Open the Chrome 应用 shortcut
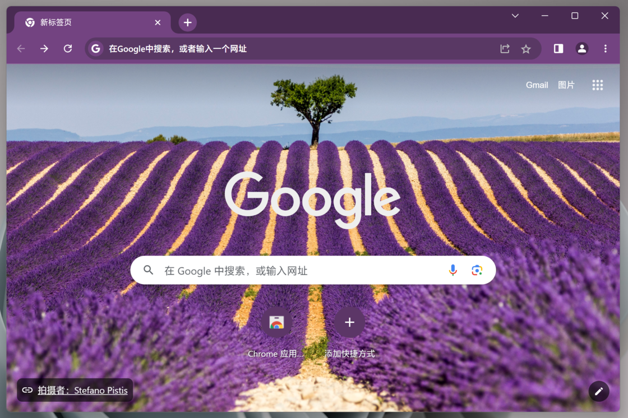 (x=276, y=323)
